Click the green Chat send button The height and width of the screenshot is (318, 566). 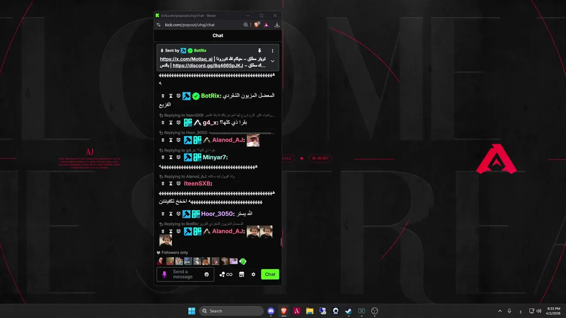(270, 274)
